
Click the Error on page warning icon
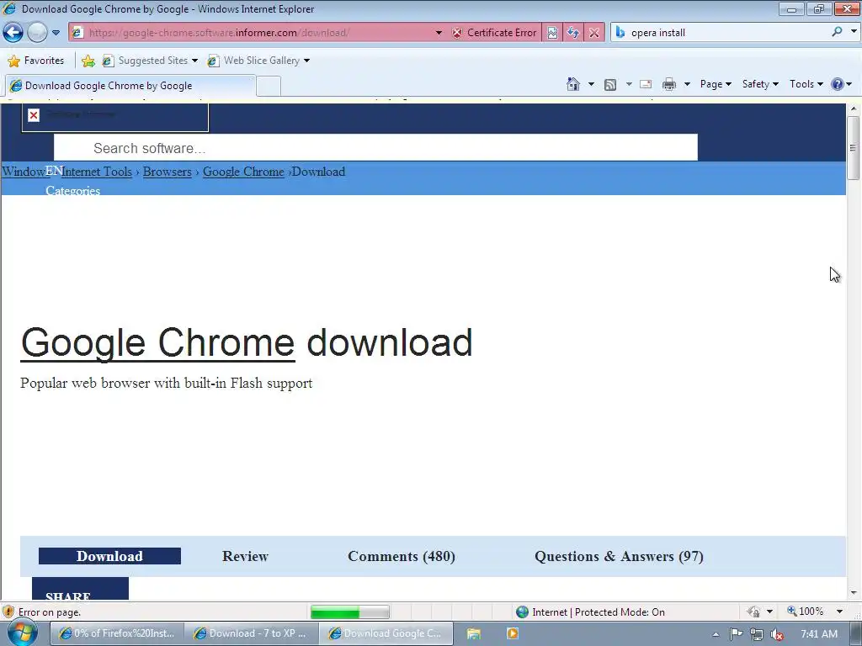(8, 612)
